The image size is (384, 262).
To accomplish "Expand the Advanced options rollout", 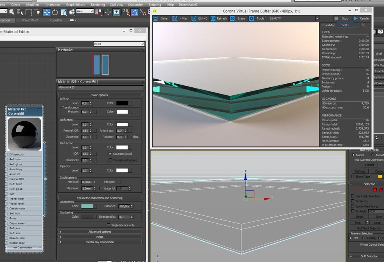I will tap(100, 231).
